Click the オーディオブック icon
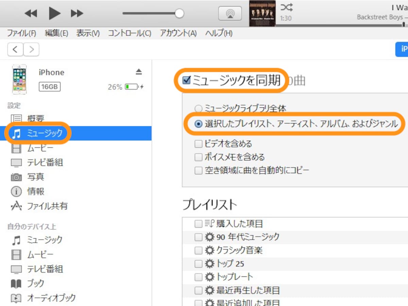This screenshot has width=408, height=306. click(x=16, y=298)
